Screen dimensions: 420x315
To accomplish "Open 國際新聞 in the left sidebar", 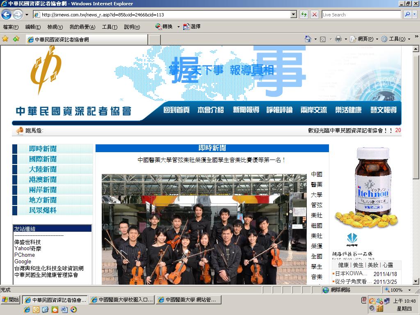I will pos(43,159).
